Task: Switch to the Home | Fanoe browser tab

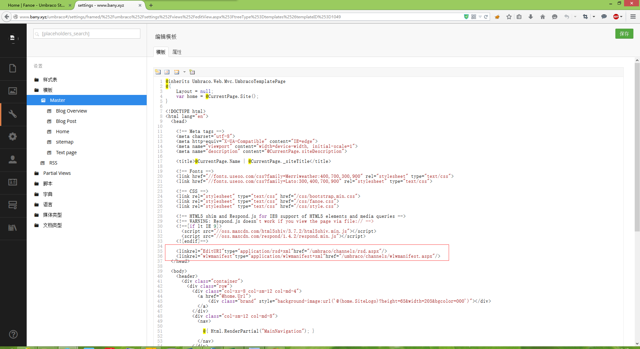Action: [x=36, y=5]
